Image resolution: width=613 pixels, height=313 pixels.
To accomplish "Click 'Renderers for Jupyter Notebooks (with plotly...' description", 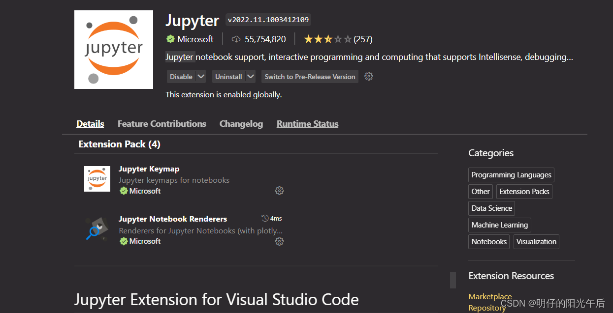I will pos(201,230).
